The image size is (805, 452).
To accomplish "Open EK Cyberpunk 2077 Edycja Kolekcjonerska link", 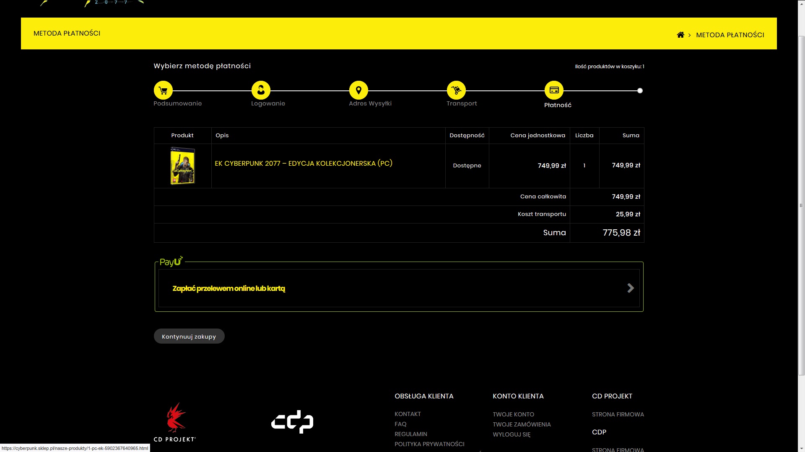I will coord(304,163).
